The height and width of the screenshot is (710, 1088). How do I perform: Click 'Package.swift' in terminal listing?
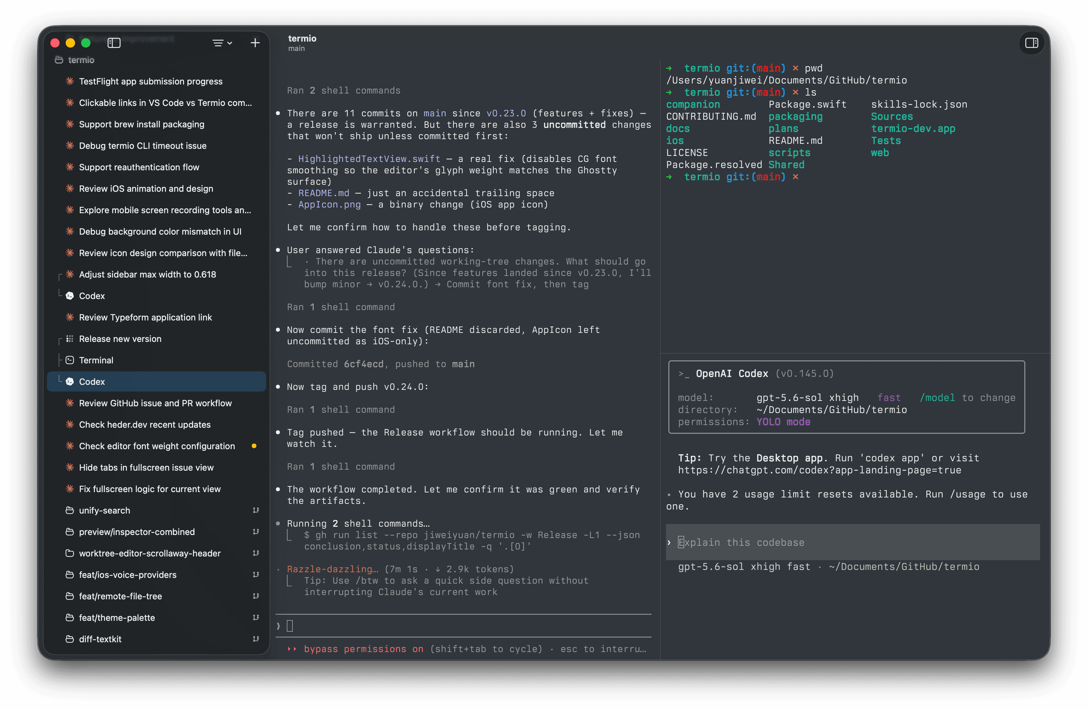(807, 104)
